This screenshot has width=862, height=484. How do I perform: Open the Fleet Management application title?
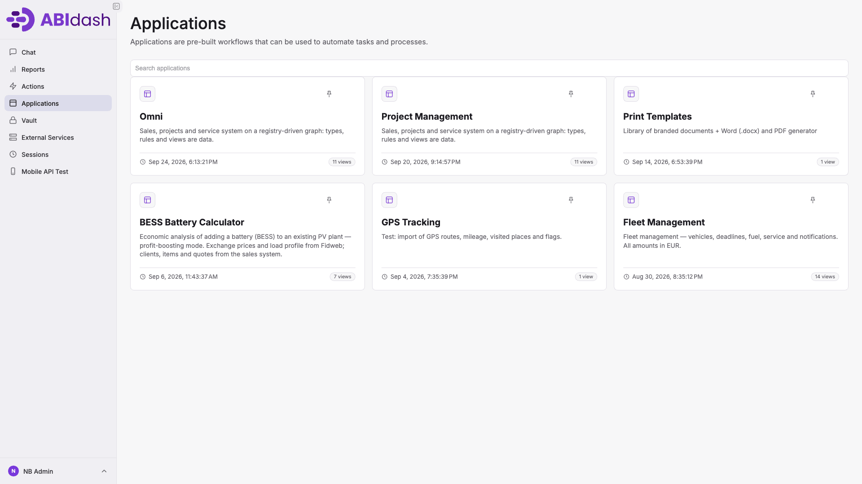click(664, 222)
